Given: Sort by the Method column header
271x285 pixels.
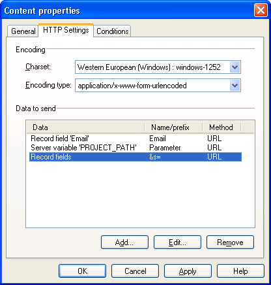Looking at the screenshot, I should [221, 127].
